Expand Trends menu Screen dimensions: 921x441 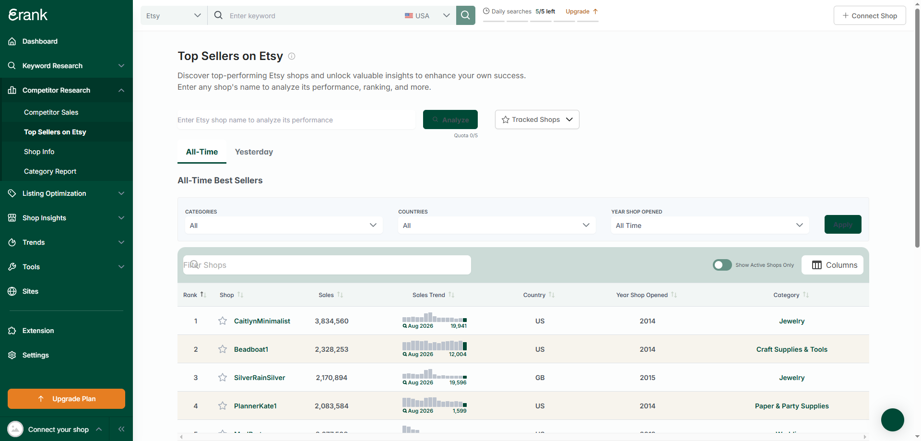coord(66,242)
